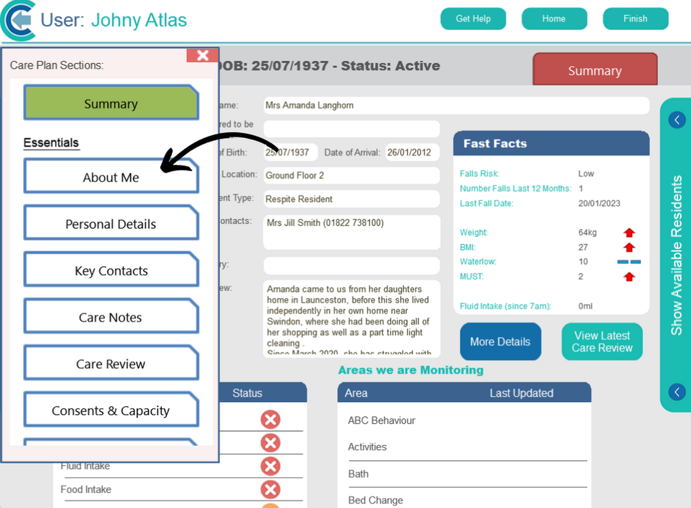Click the red arrow next to MUST

[x=628, y=276]
